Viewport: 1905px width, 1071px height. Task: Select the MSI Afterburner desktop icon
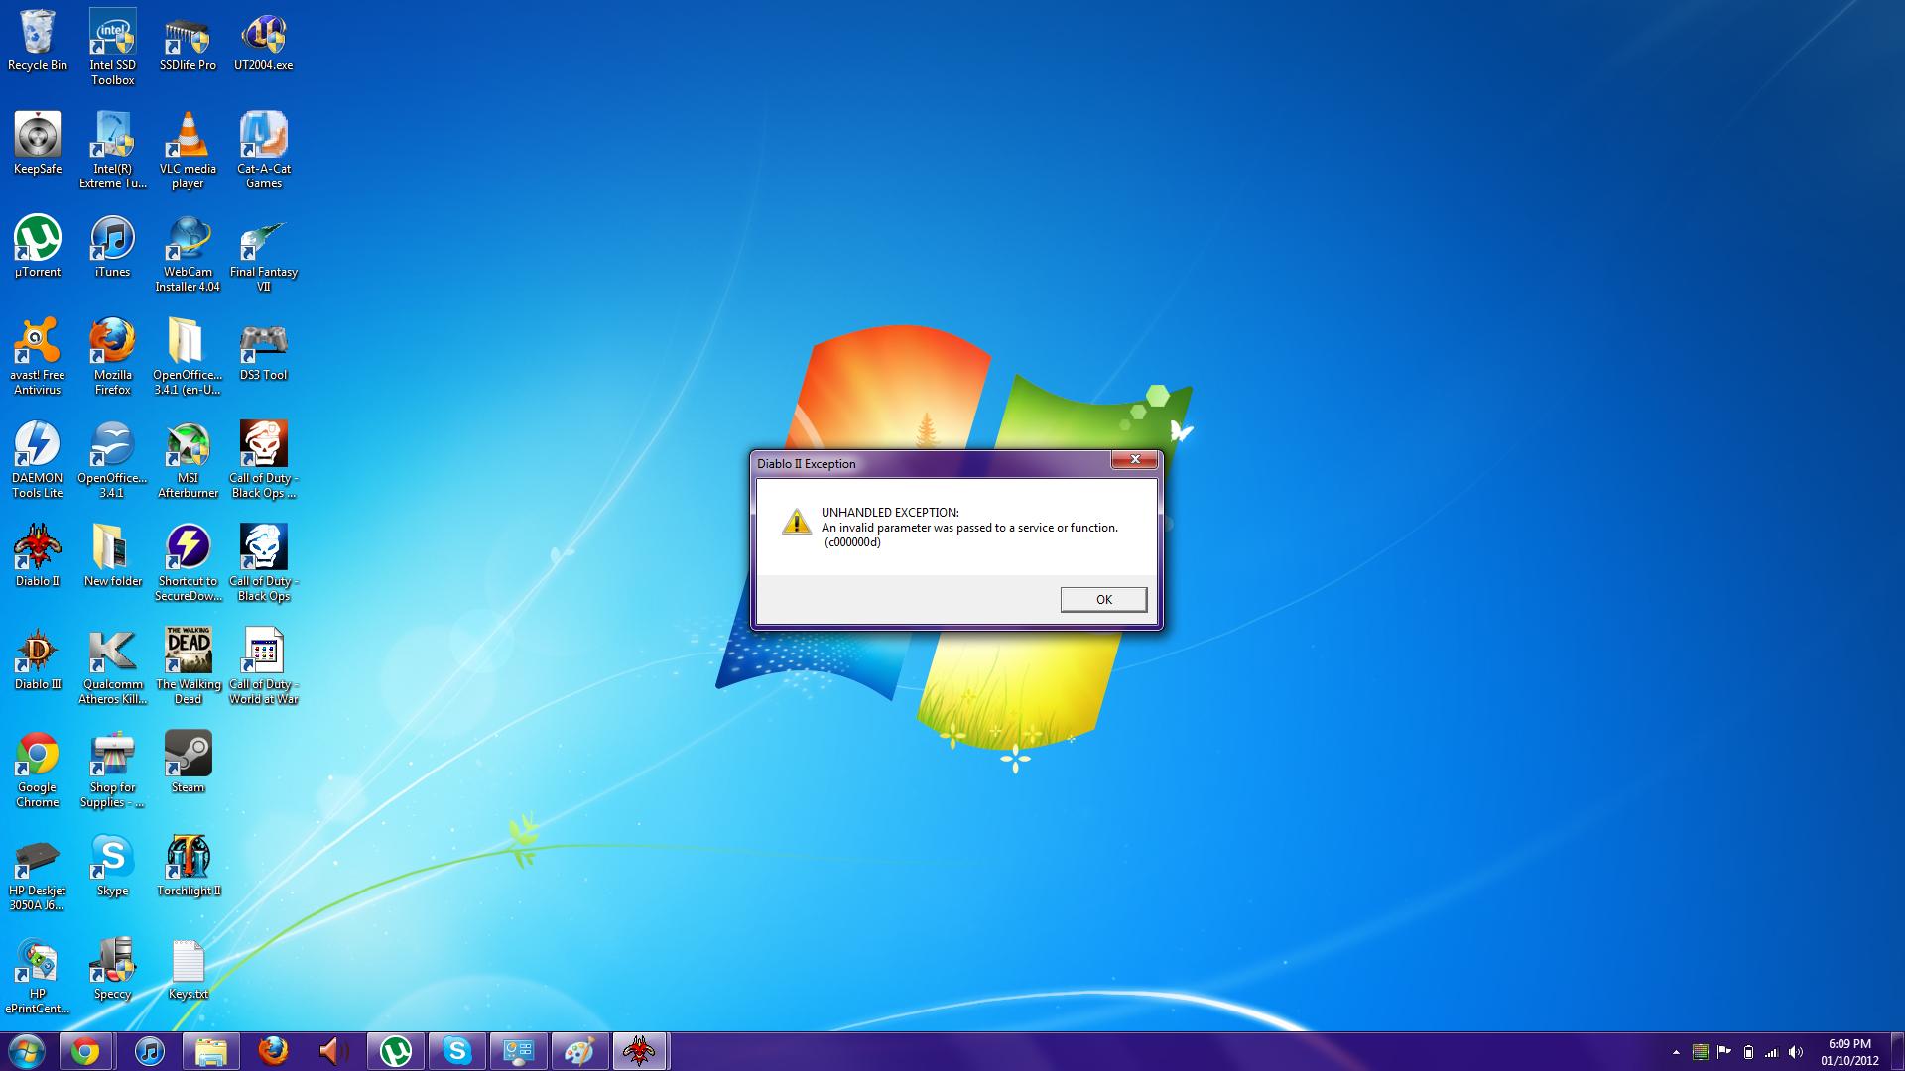coord(188,460)
